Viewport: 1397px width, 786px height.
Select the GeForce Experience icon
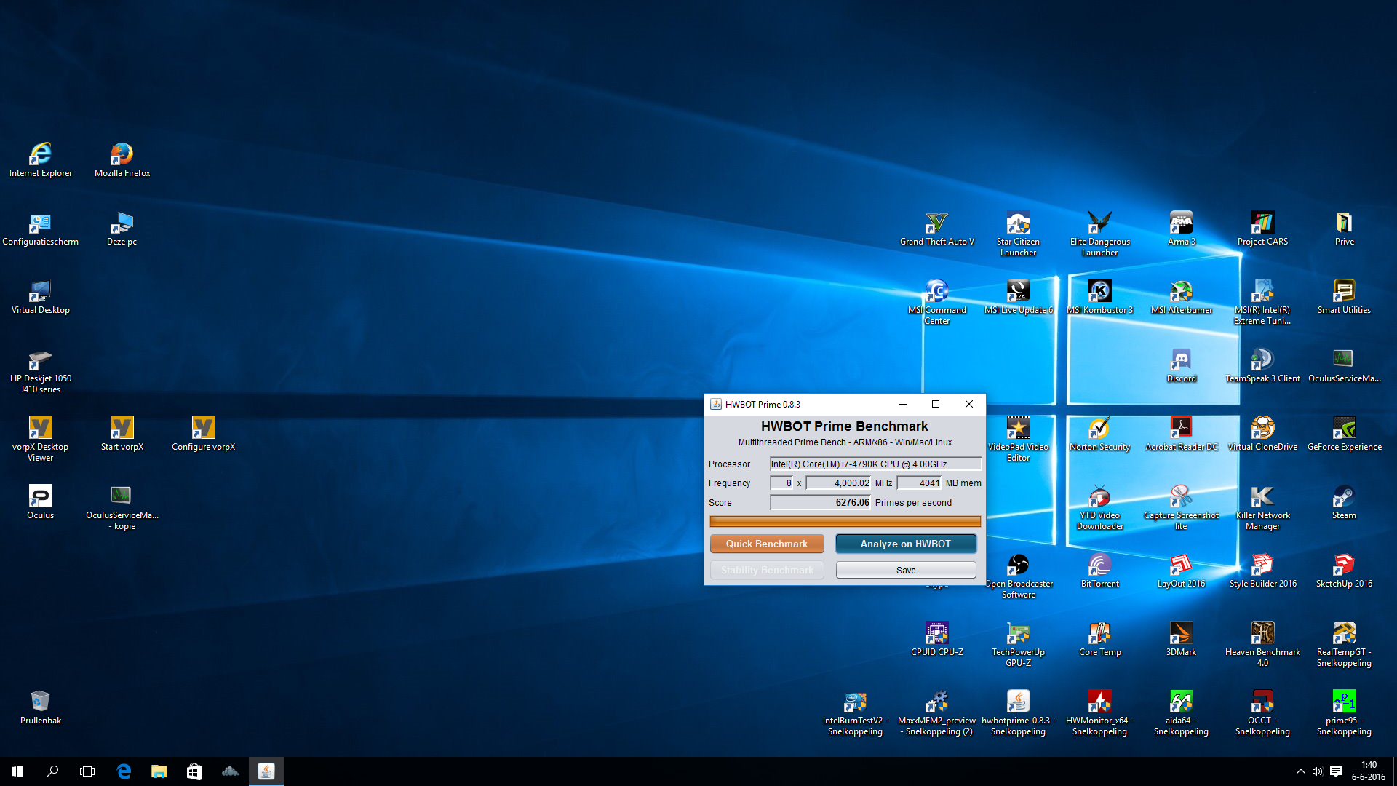(1345, 434)
